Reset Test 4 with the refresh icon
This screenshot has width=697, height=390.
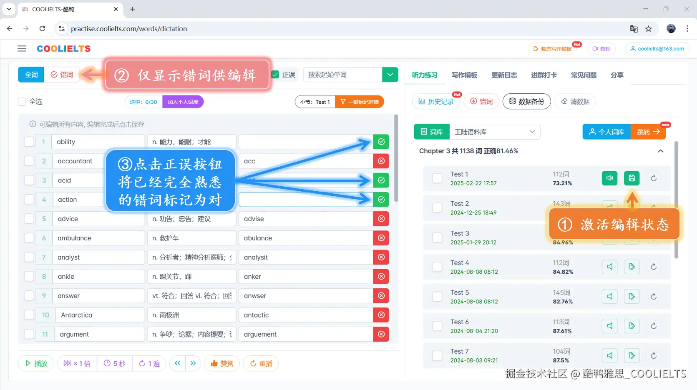[x=654, y=267]
